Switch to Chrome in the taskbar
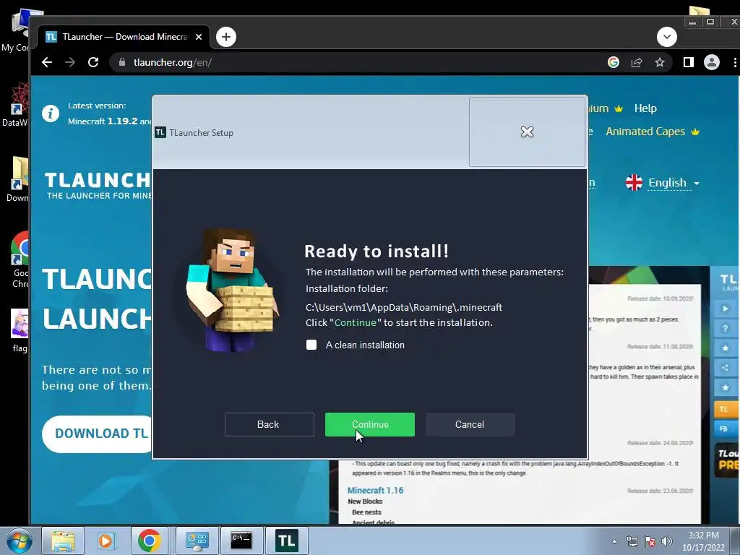The height and width of the screenshot is (555, 740). pos(149,541)
